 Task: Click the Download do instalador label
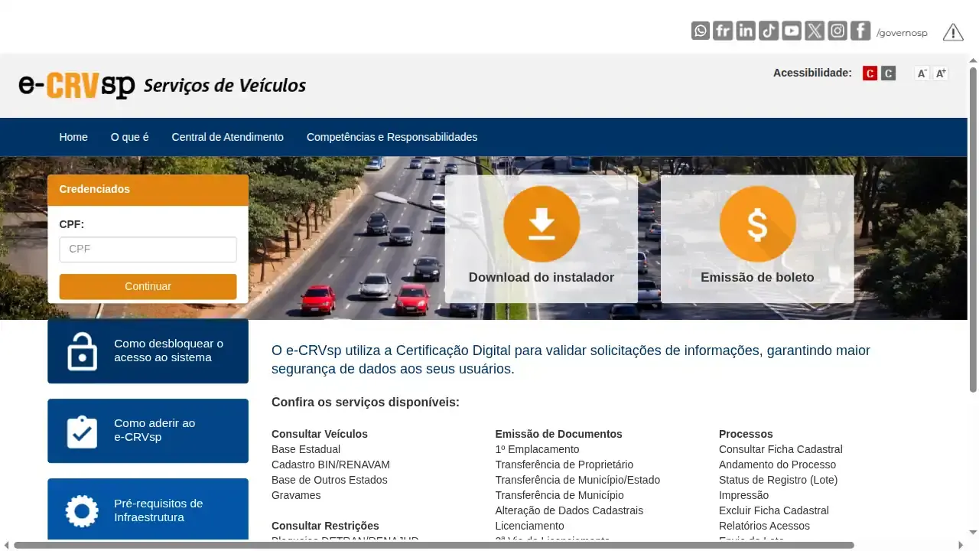pyautogui.click(x=542, y=278)
